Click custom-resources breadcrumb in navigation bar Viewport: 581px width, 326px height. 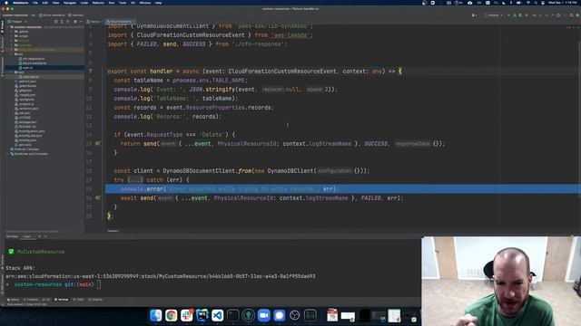(15, 15)
